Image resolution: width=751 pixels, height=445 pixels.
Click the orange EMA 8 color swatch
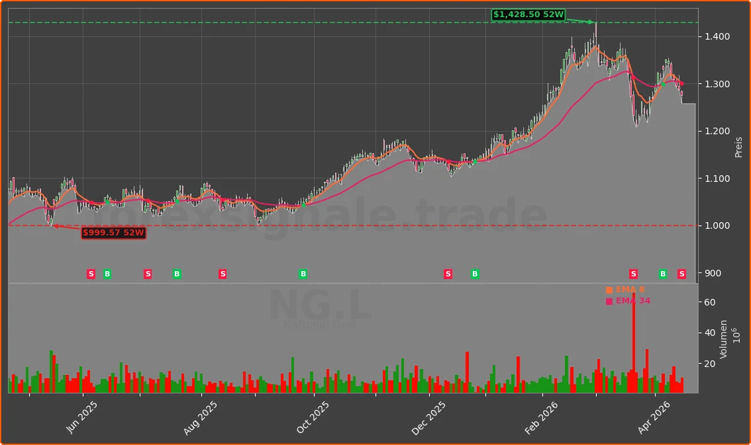coord(609,289)
